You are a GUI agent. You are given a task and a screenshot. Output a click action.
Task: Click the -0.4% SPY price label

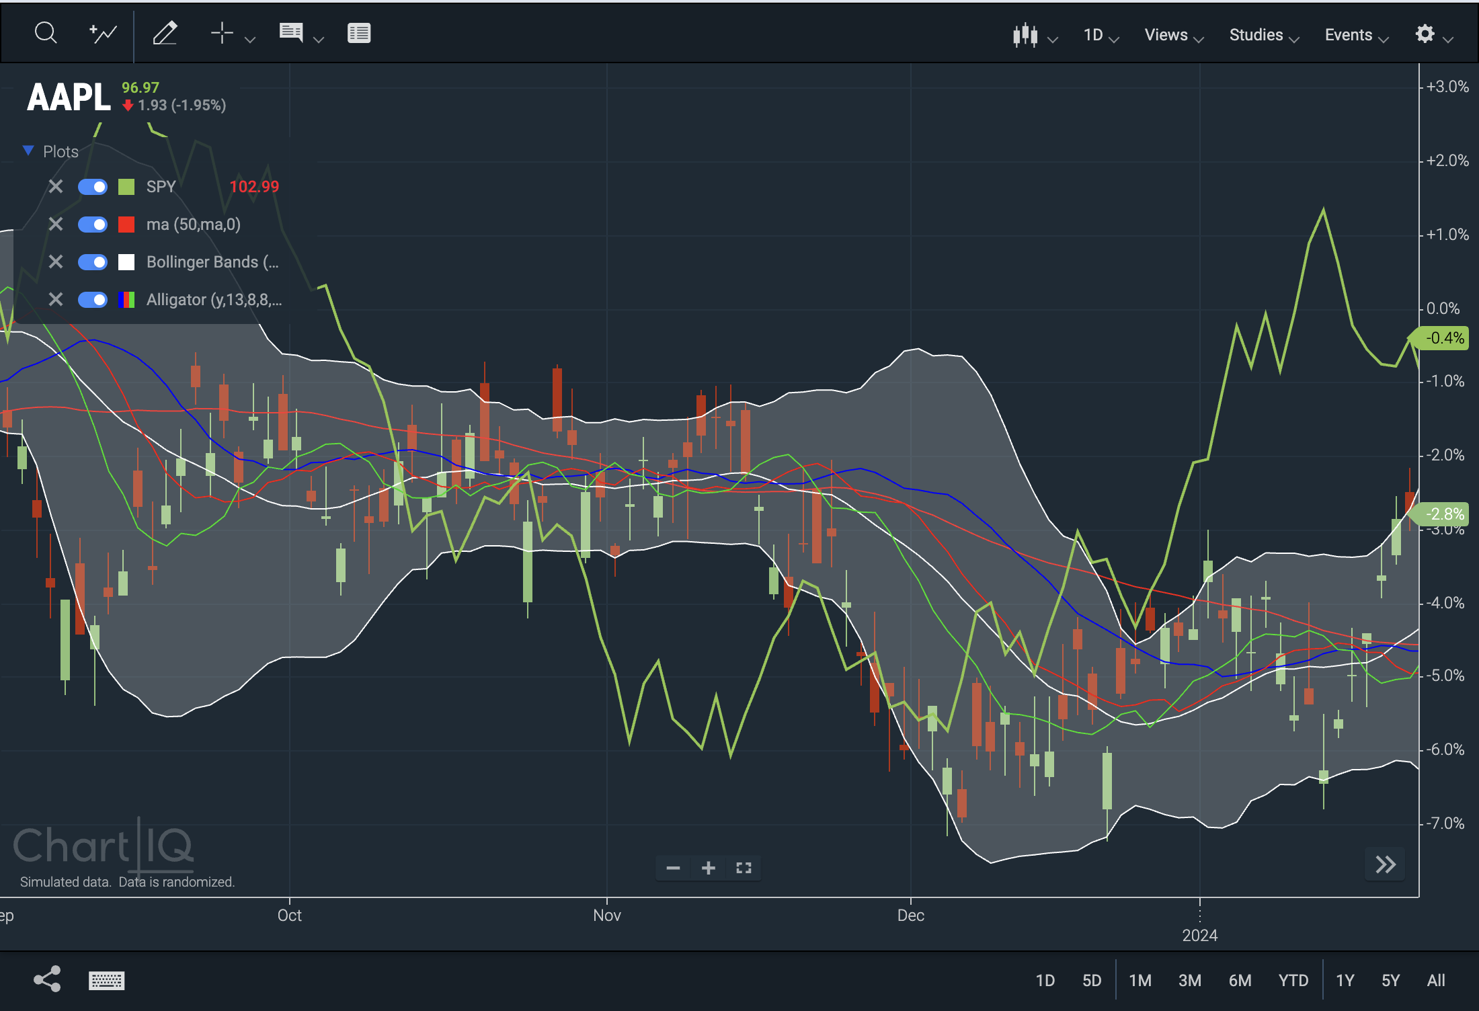[x=1439, y=337]
